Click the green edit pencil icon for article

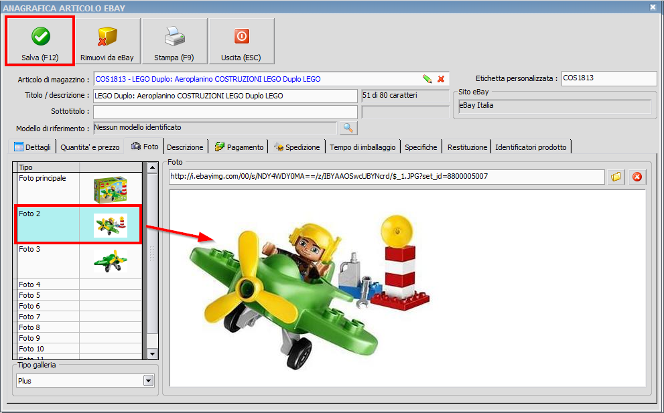click(x=427, y=79)
